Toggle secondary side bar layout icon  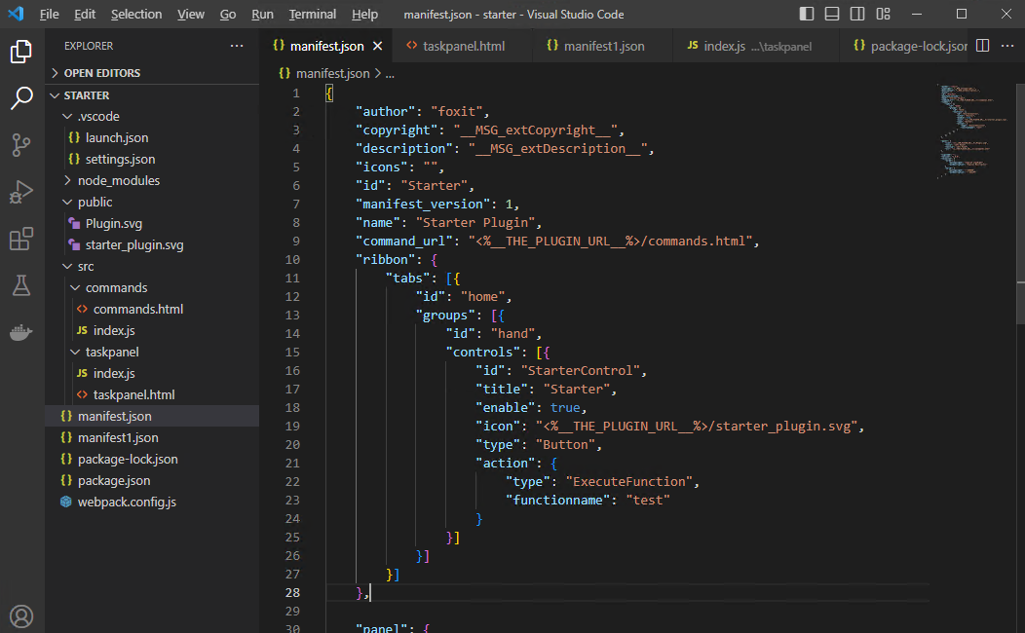pyautogui.click(x=857, y=14)
